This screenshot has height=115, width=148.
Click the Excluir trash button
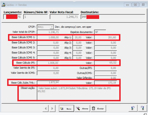(x=98, y=108)
